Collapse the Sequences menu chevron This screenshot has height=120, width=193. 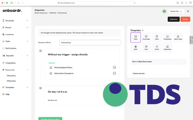(x=27, y=70)
